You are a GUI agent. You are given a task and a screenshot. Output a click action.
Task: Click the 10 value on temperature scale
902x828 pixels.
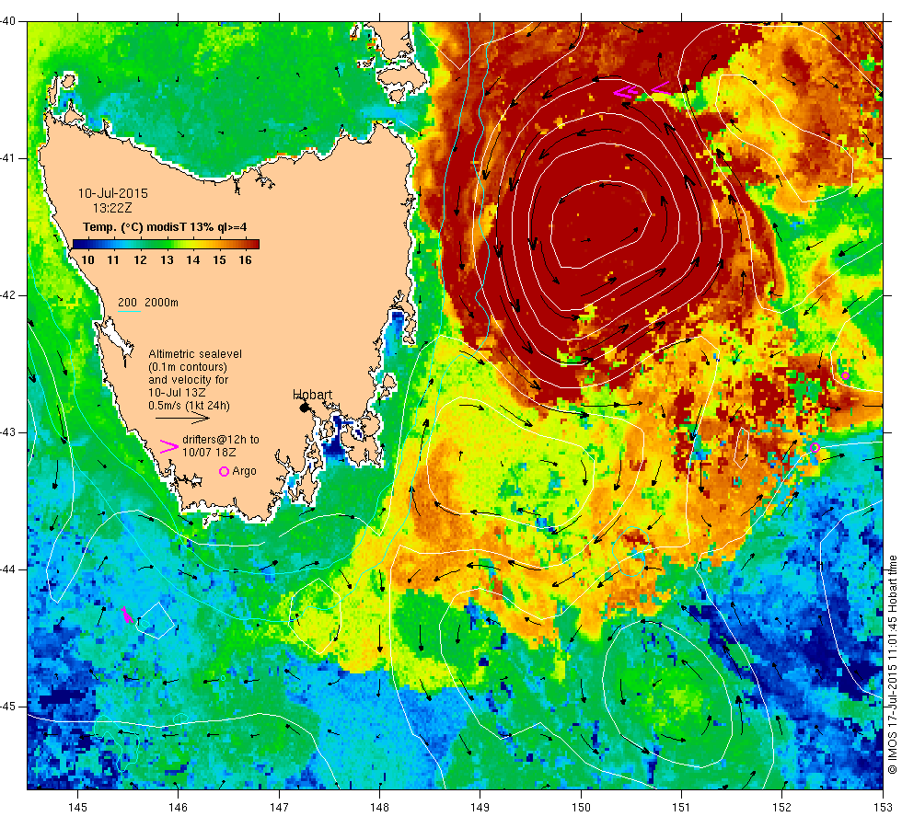87,259
